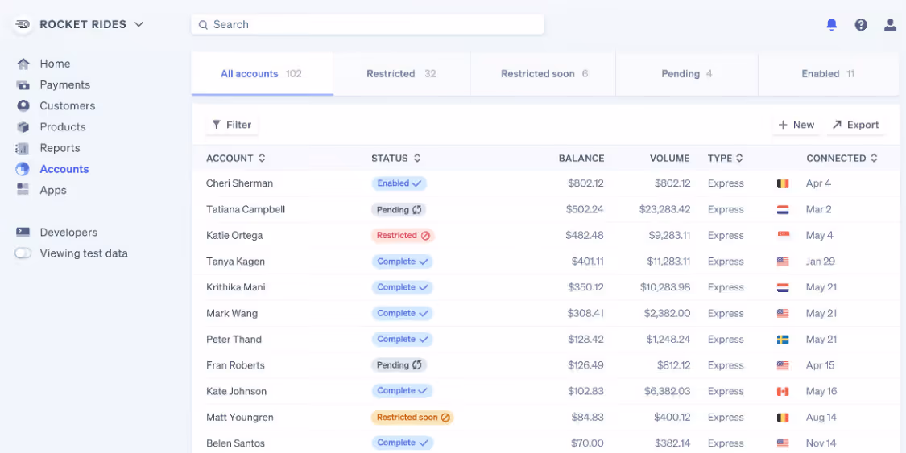Go to Reports in the sidebar

click(x=60, y=148)
